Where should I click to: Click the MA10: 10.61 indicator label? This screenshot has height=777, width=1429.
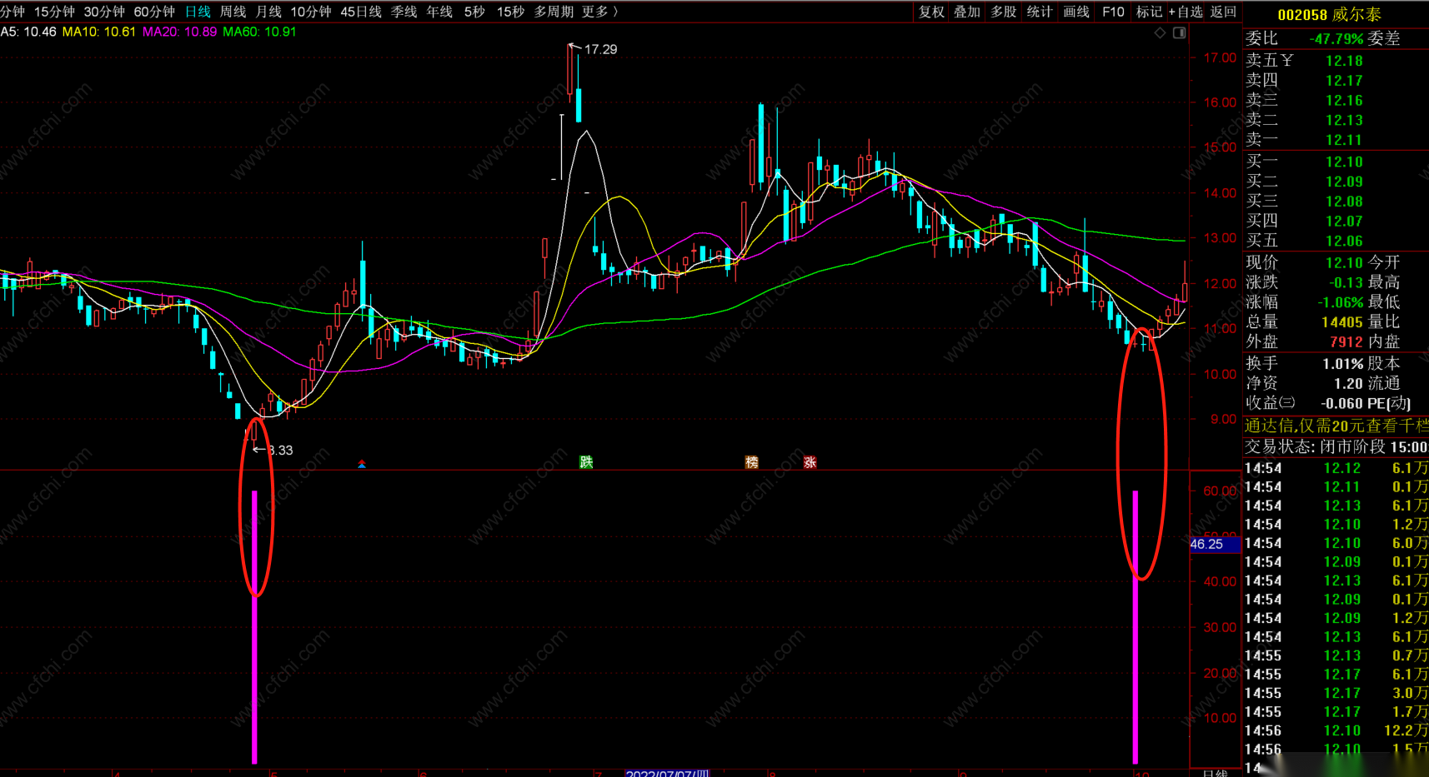pyautogui.click(x=98, y=32)
